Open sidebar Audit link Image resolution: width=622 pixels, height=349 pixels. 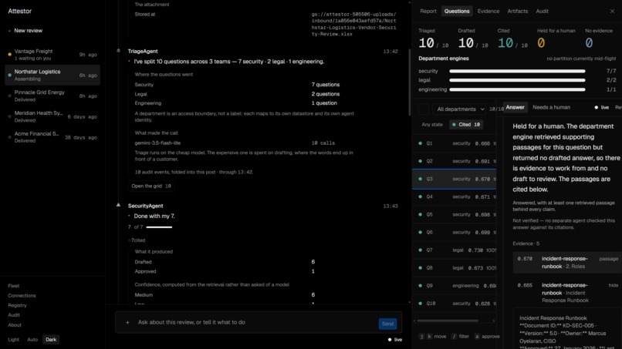(x=13, y=315)
